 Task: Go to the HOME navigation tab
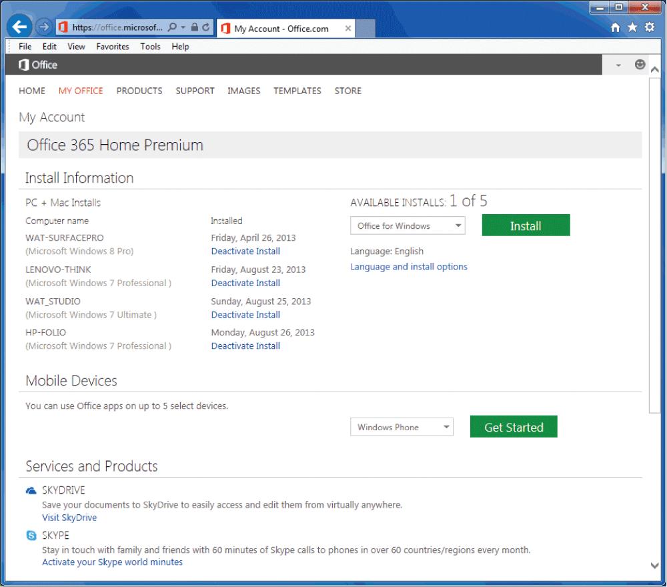(32, 91)
